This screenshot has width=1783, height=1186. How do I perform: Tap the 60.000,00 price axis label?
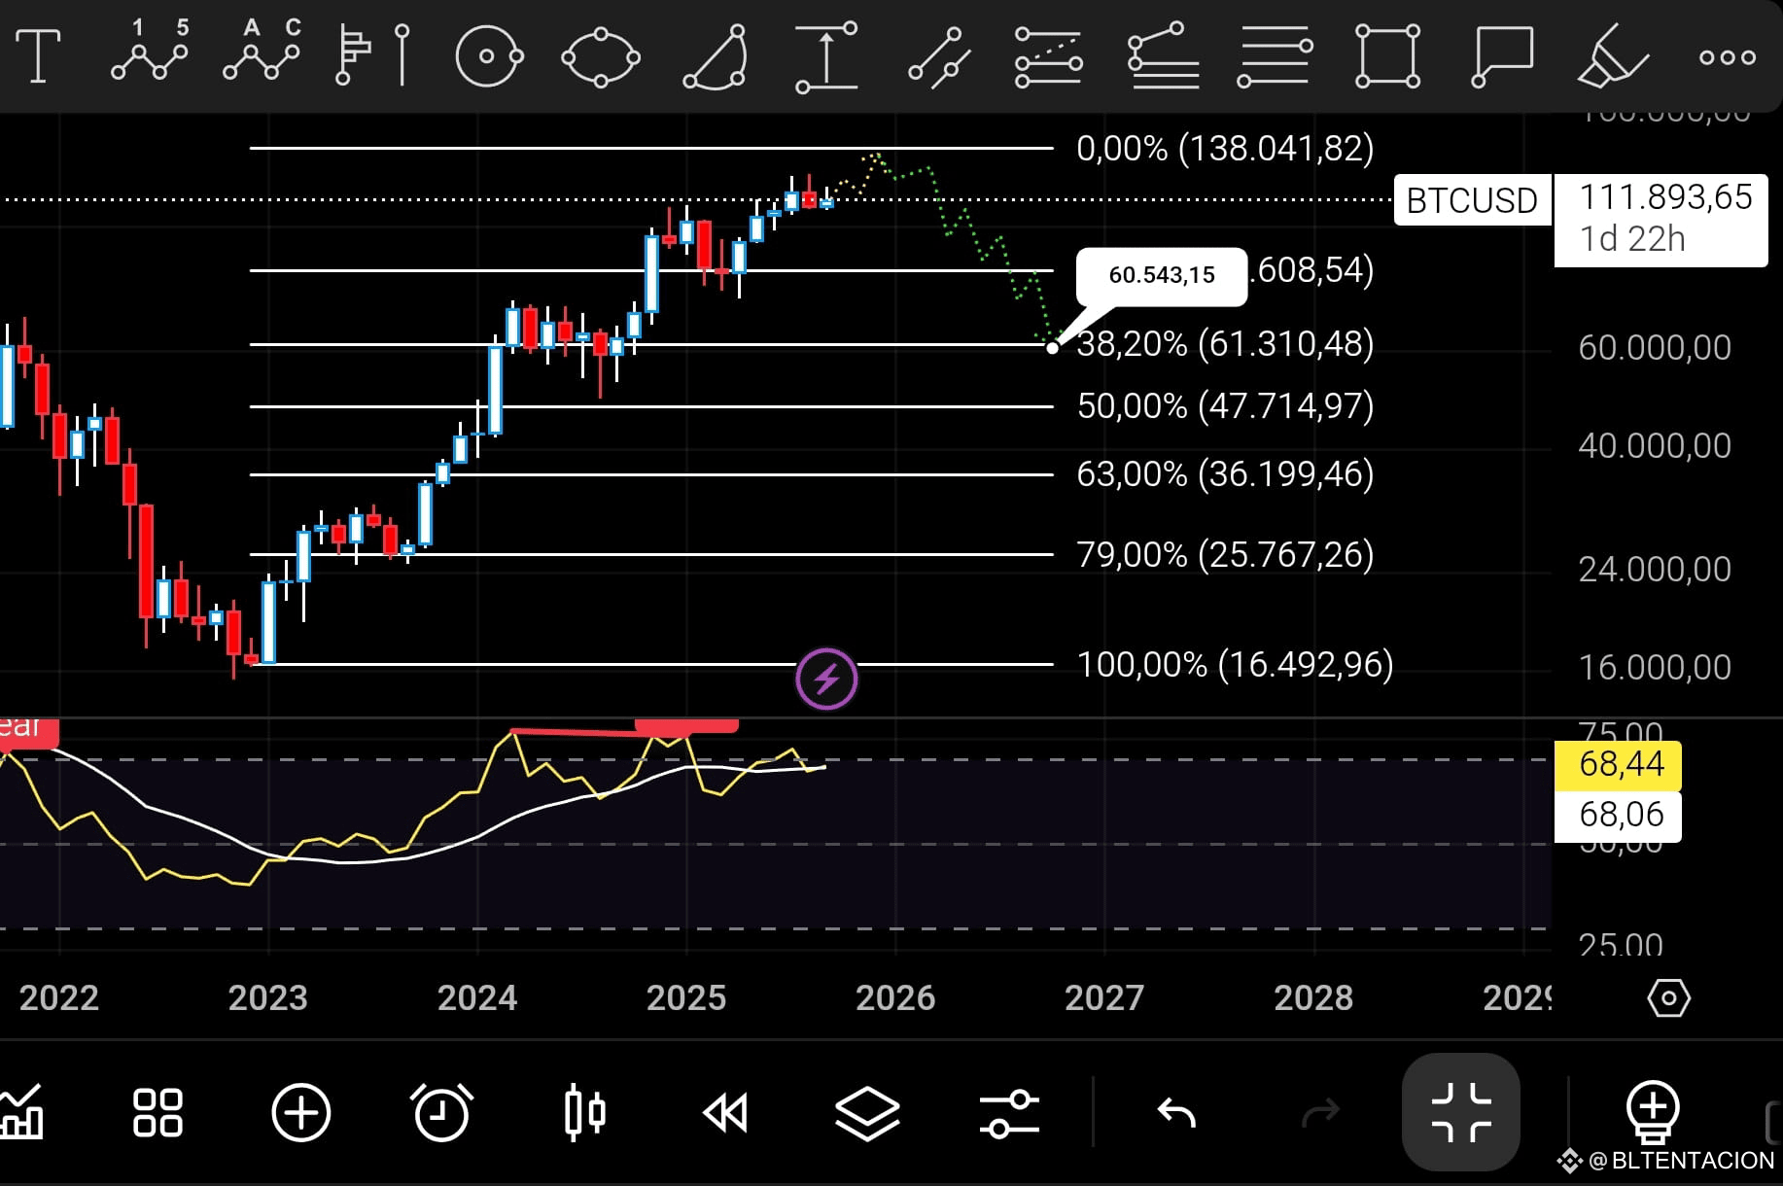pos(1655,347)
